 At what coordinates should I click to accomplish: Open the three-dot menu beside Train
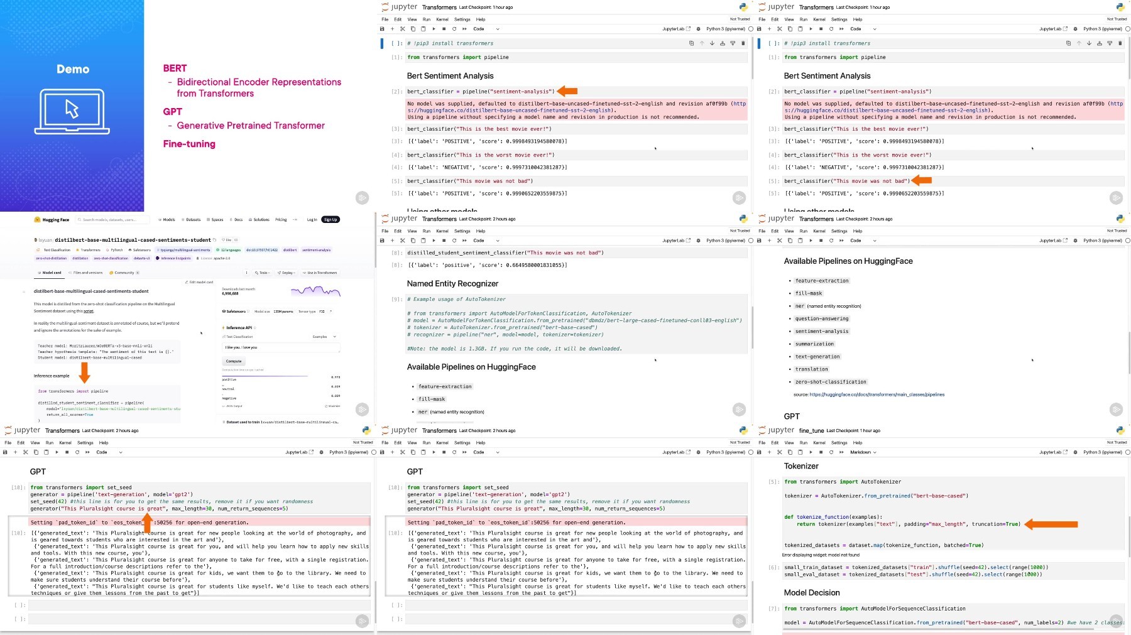(246, 273)
